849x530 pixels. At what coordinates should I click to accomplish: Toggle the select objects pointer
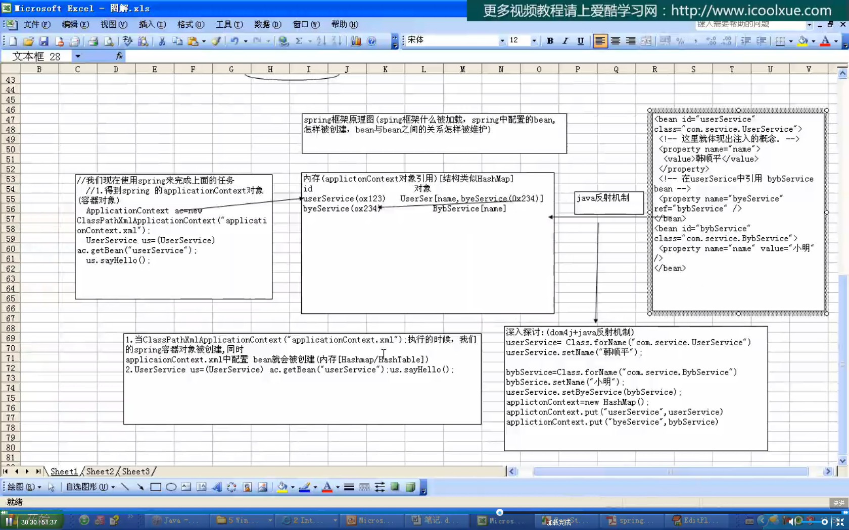point(51,487)
